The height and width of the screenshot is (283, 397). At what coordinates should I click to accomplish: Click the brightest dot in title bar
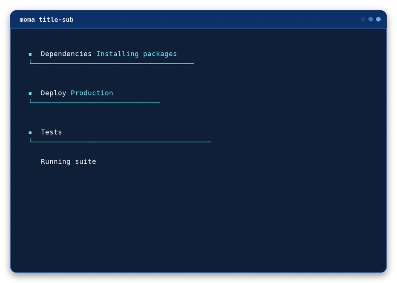pos(378,20)
